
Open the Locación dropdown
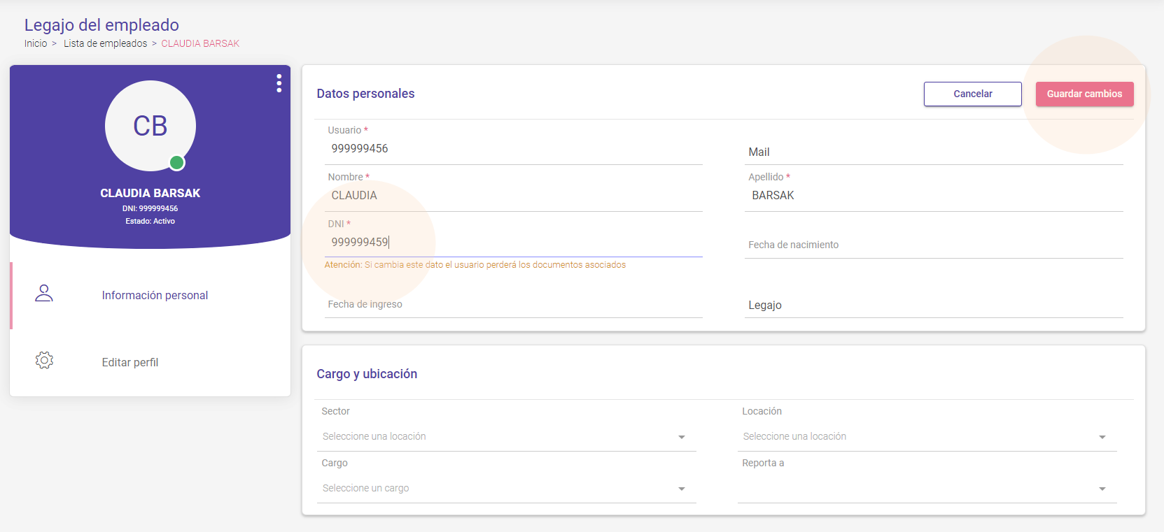tap(927, 436)
